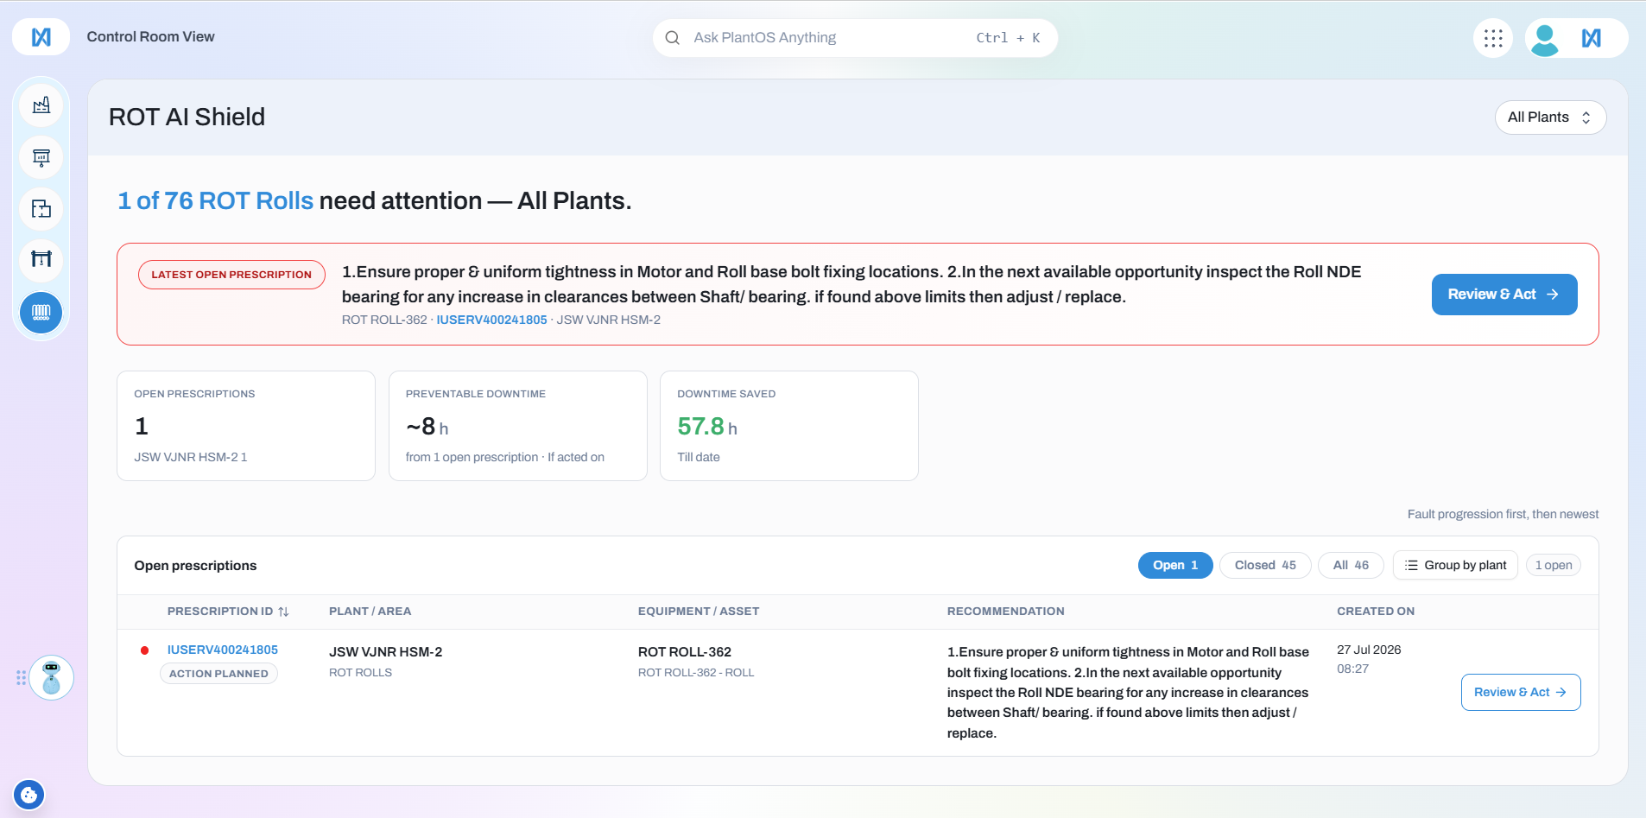The width and height of the screenshot is (1646, 818).
Task: Click the search magnifier icon
Action: click(672, 38)
